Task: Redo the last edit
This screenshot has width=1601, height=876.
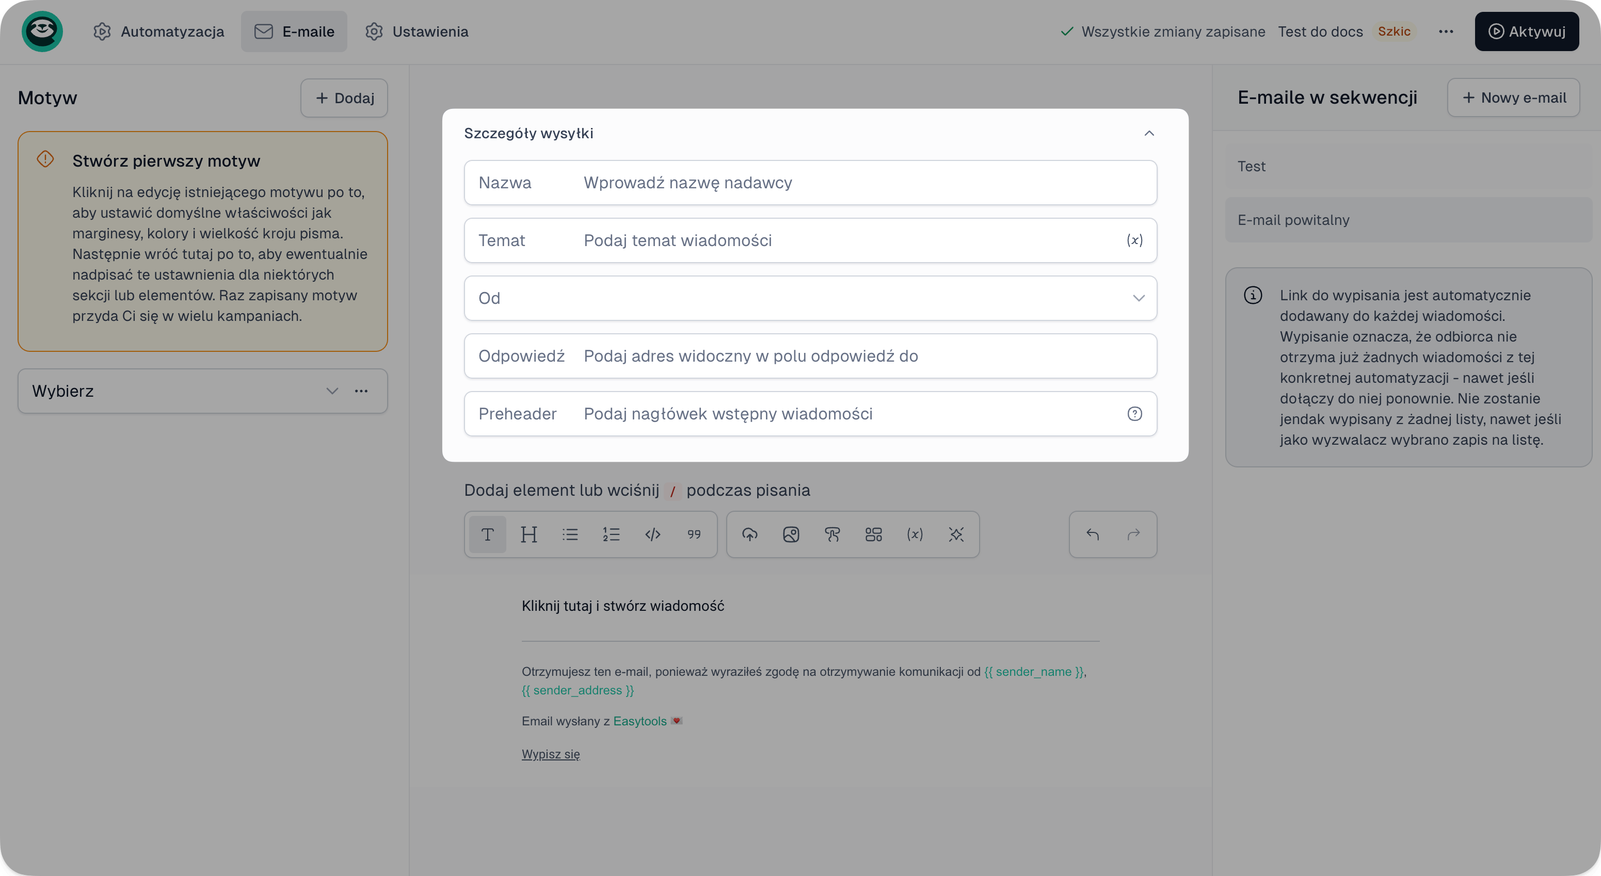Action: tap(1133, 534)
